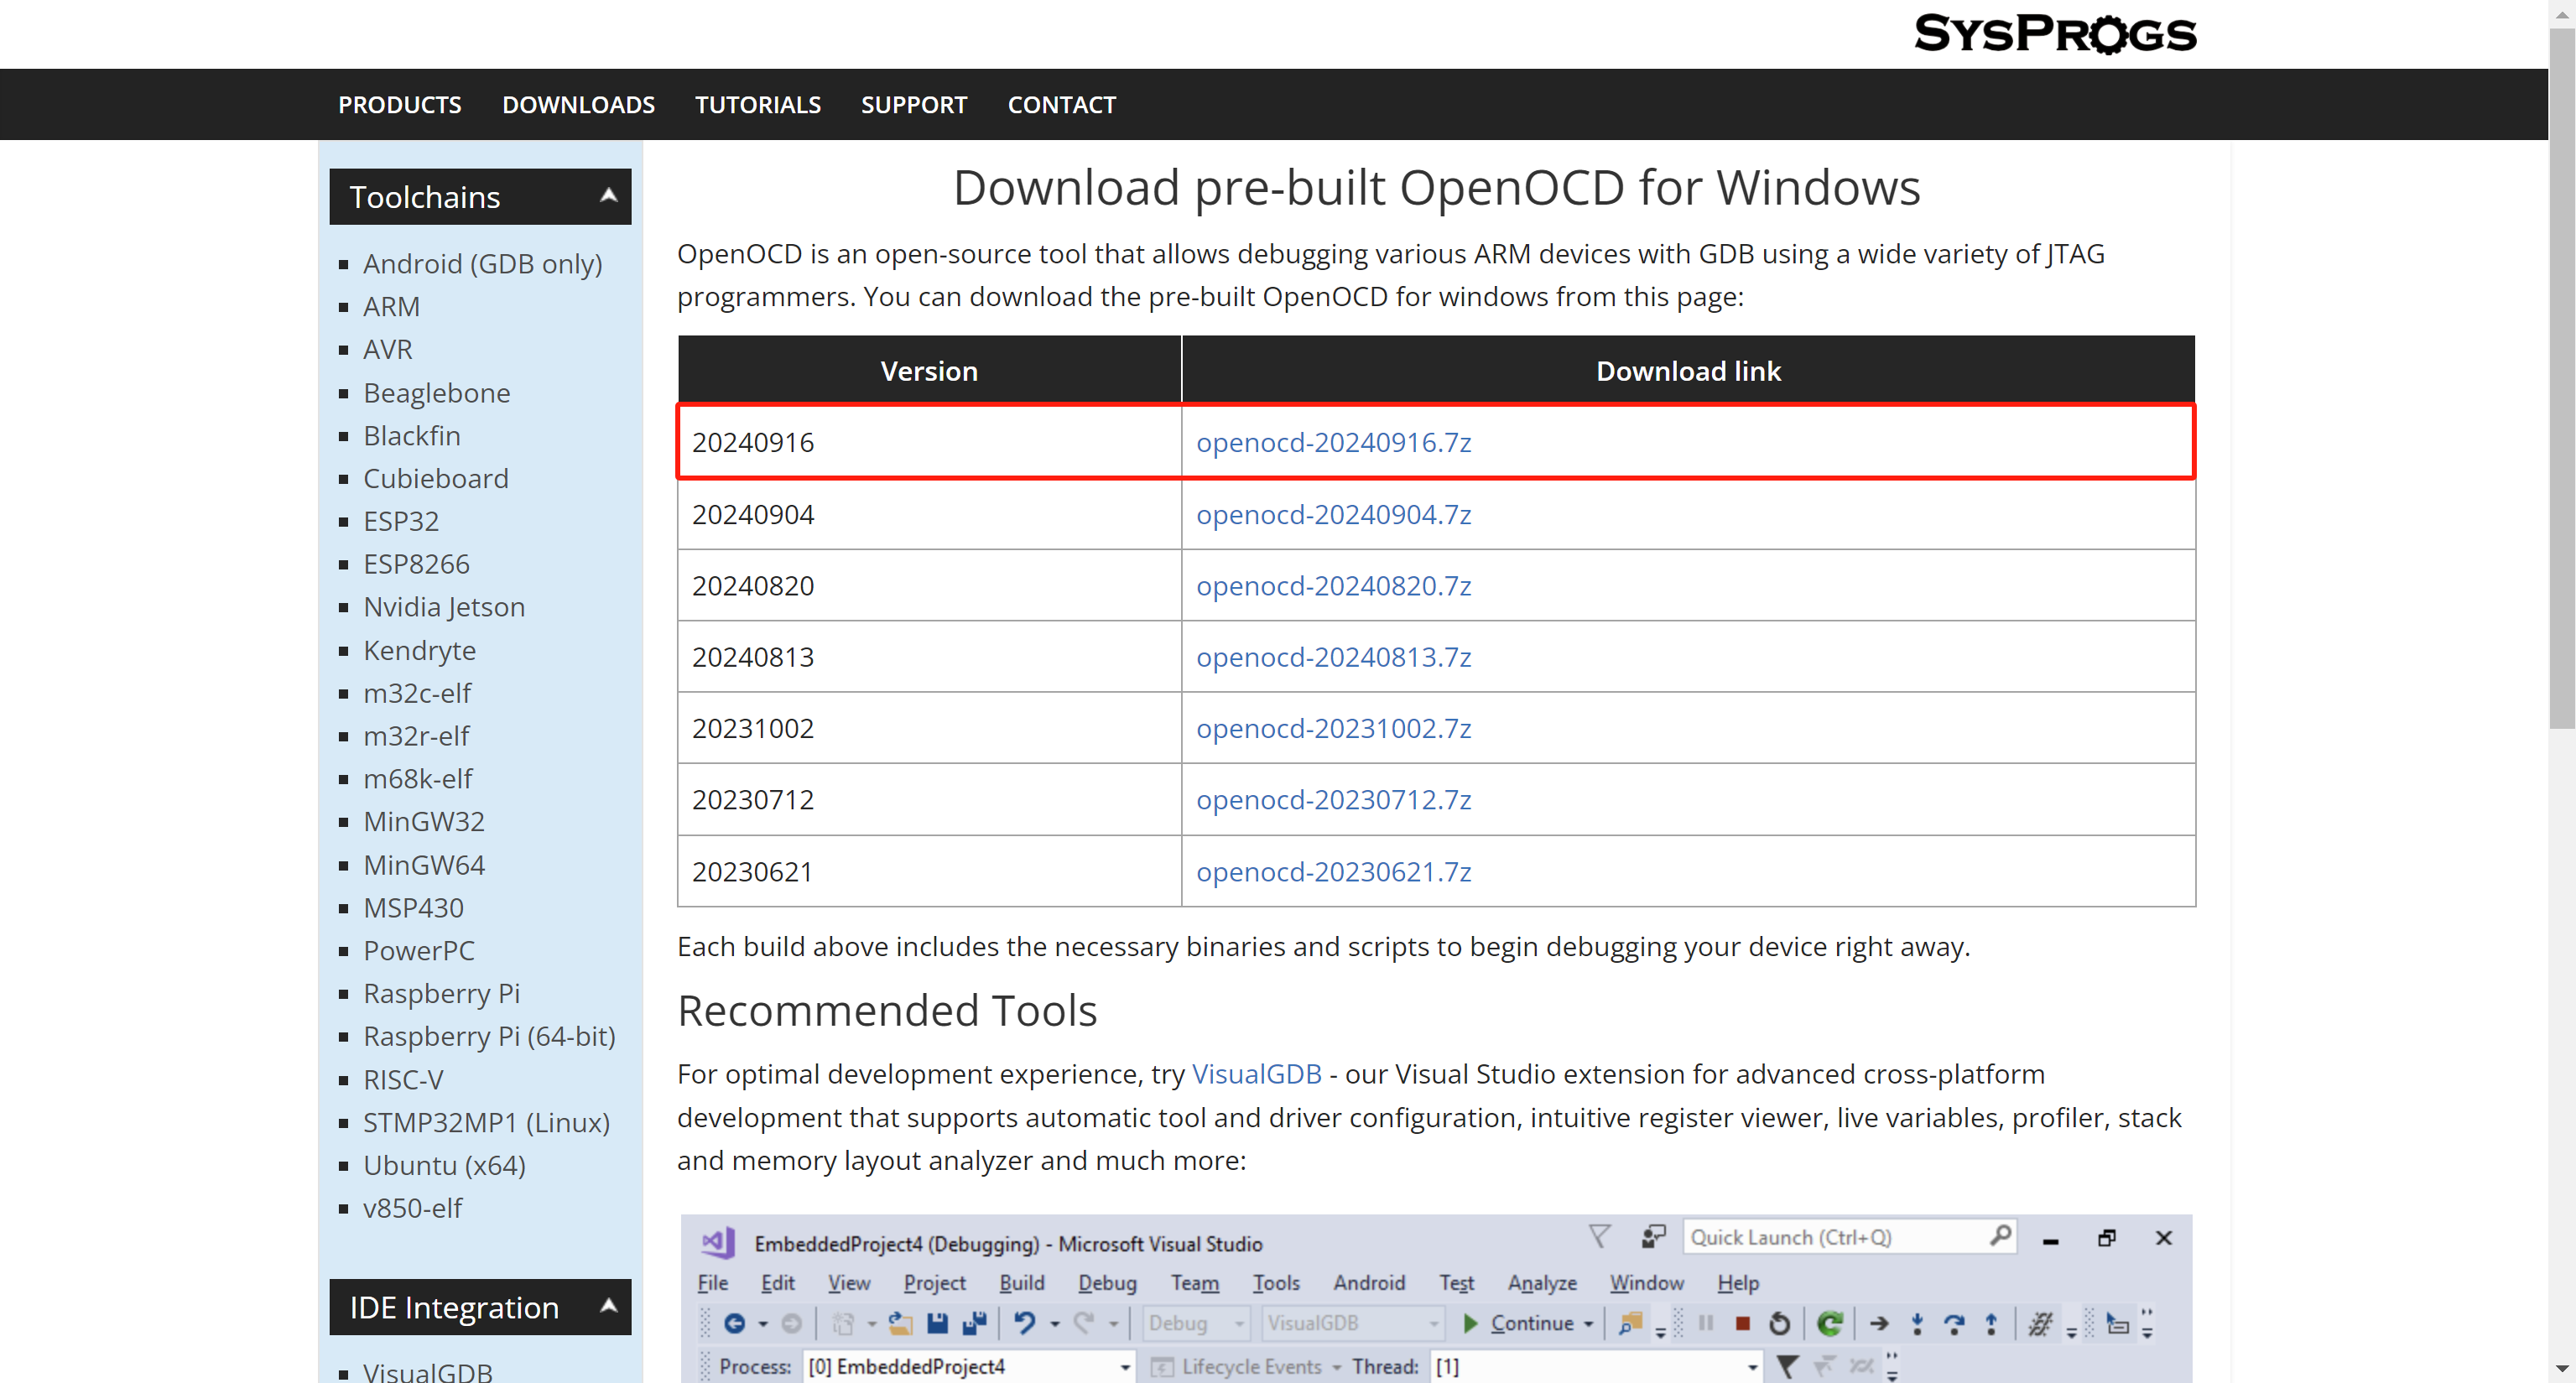
Task: Open the TUTORIALS menu
Action: 757,105
